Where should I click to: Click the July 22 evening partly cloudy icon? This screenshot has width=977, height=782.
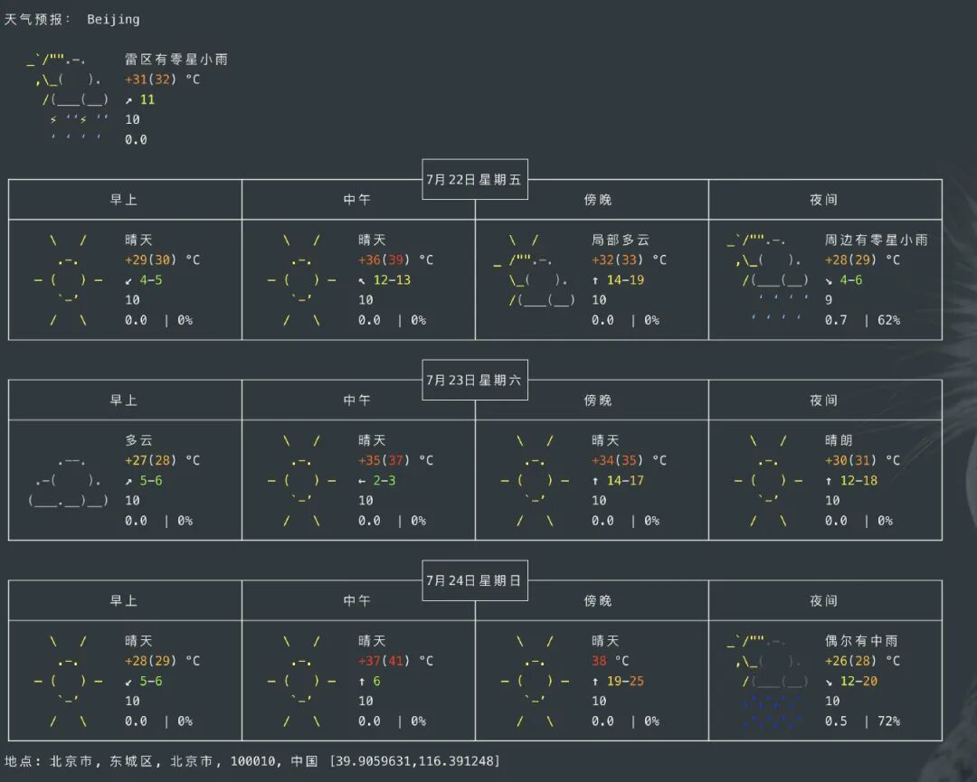tap(535, 280)
